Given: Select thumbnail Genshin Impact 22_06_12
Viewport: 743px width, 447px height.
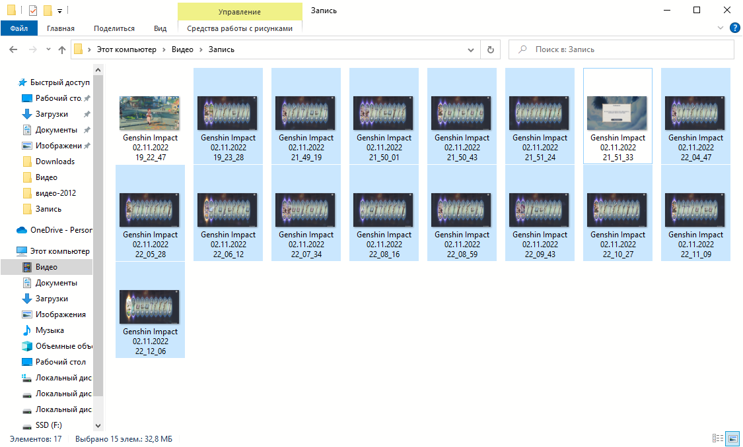Looking at the screenshot, I should point(228,213).
